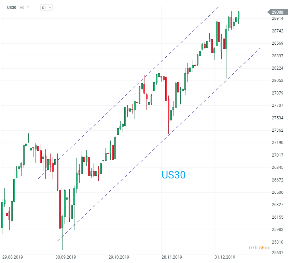Screen dimensions: 292x263
Task: Select the lower dashed channel trendline
Action: 159,144
